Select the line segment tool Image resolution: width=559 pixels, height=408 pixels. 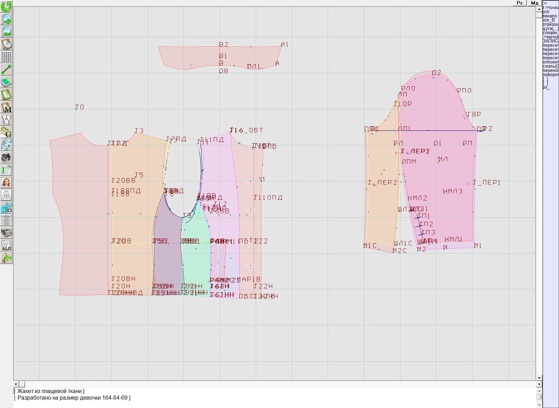(x=6, y=69)
